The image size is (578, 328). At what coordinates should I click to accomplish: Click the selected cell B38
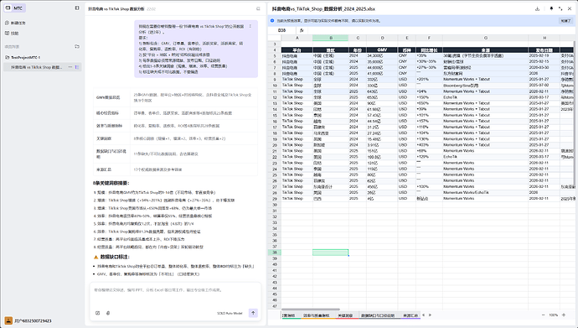pyautogui.click(x=330, y=253)
